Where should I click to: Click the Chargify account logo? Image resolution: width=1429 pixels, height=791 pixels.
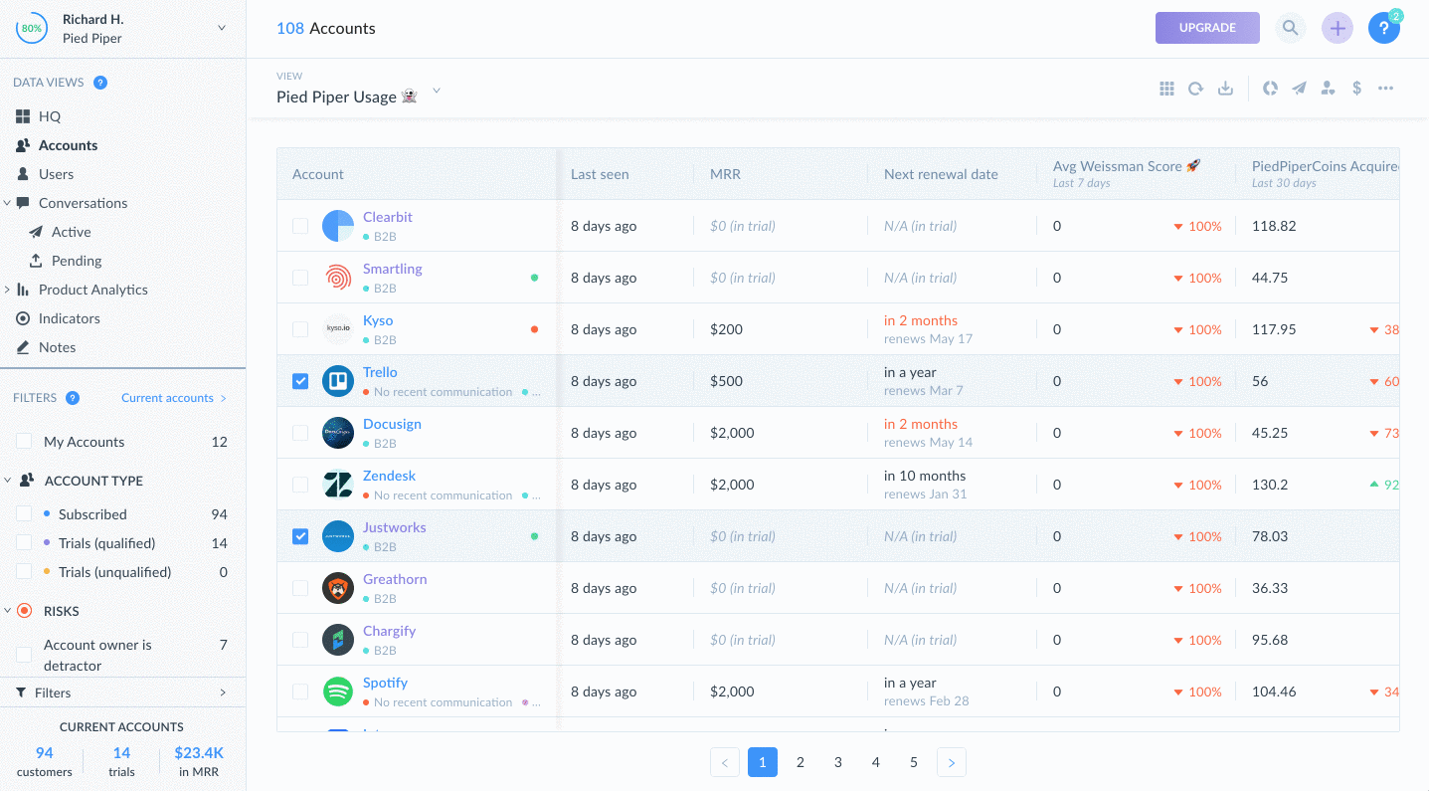tap(338, 640)
